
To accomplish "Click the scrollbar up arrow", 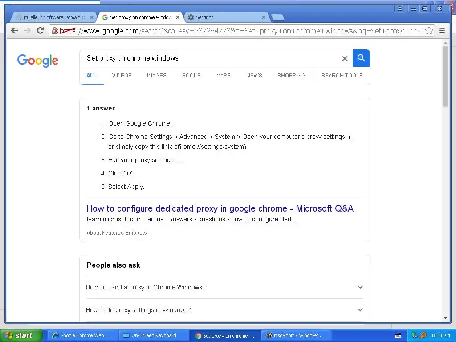I will [445, 43].
